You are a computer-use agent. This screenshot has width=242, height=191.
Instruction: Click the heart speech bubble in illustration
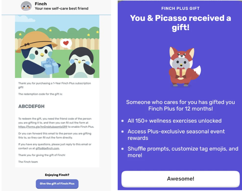point(66,43)
